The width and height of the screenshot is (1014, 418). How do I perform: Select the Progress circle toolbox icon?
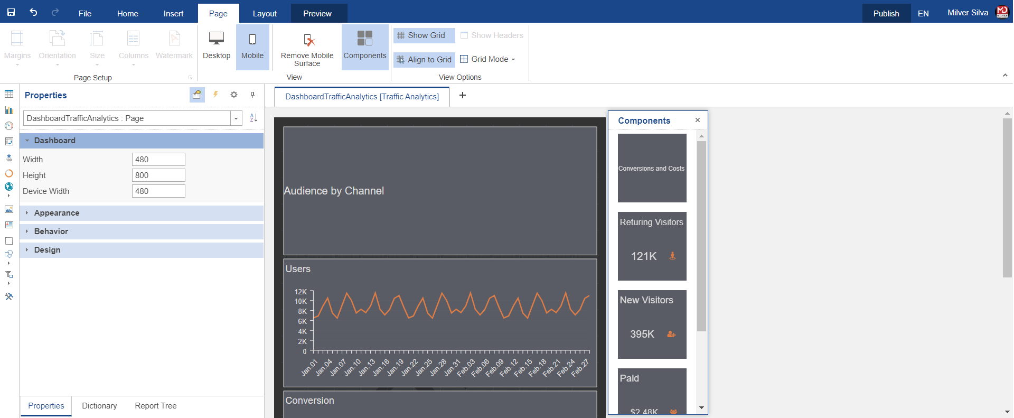9,173
